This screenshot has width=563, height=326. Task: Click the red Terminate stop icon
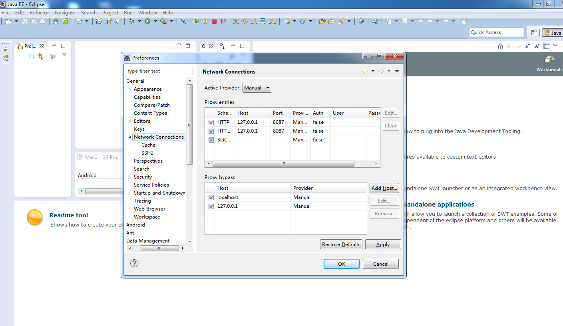(214, 21)
